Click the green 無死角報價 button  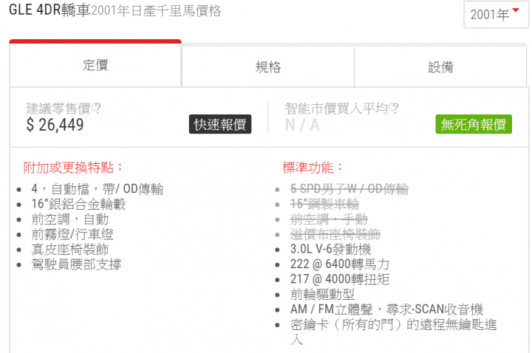(474, 124)
